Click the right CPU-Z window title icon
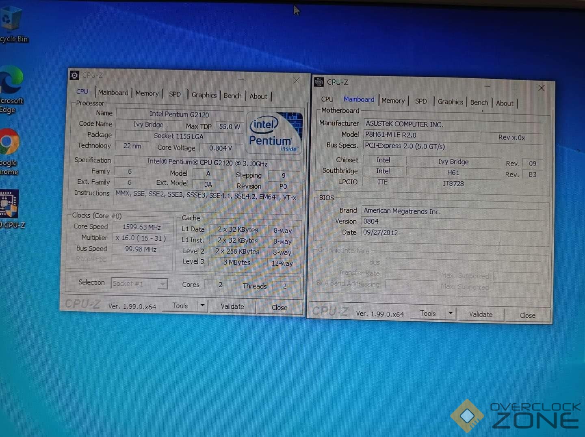This screenshot has height=437, width=585. pos(319,82)
